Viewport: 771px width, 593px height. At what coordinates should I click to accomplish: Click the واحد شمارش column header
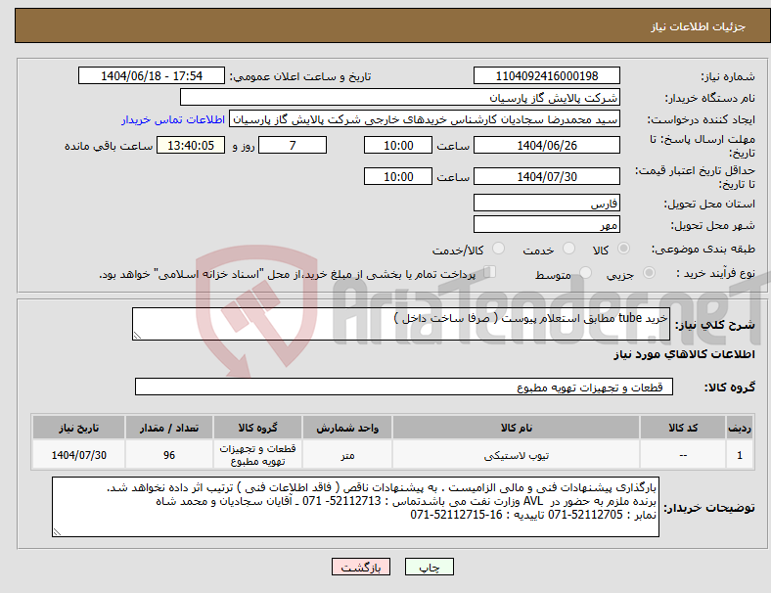(x=347, y=428)
